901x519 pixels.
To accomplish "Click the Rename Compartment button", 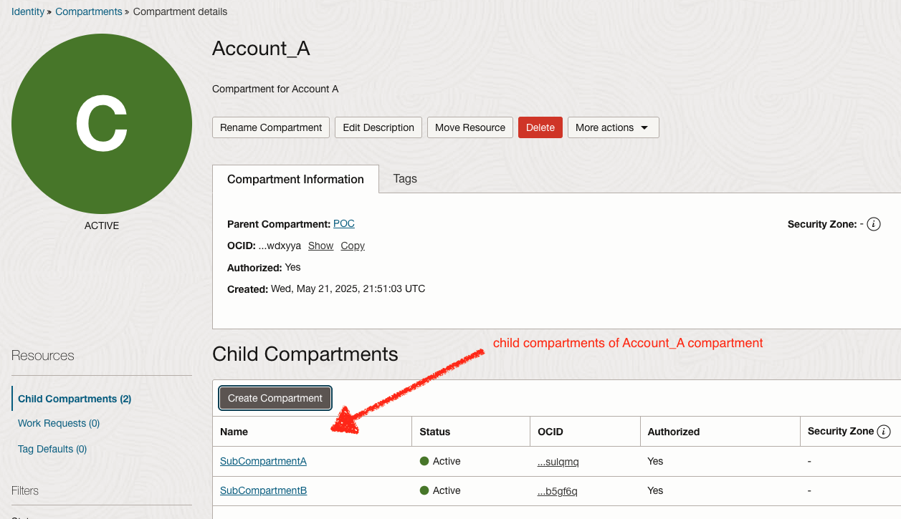I will pos(271,127).
